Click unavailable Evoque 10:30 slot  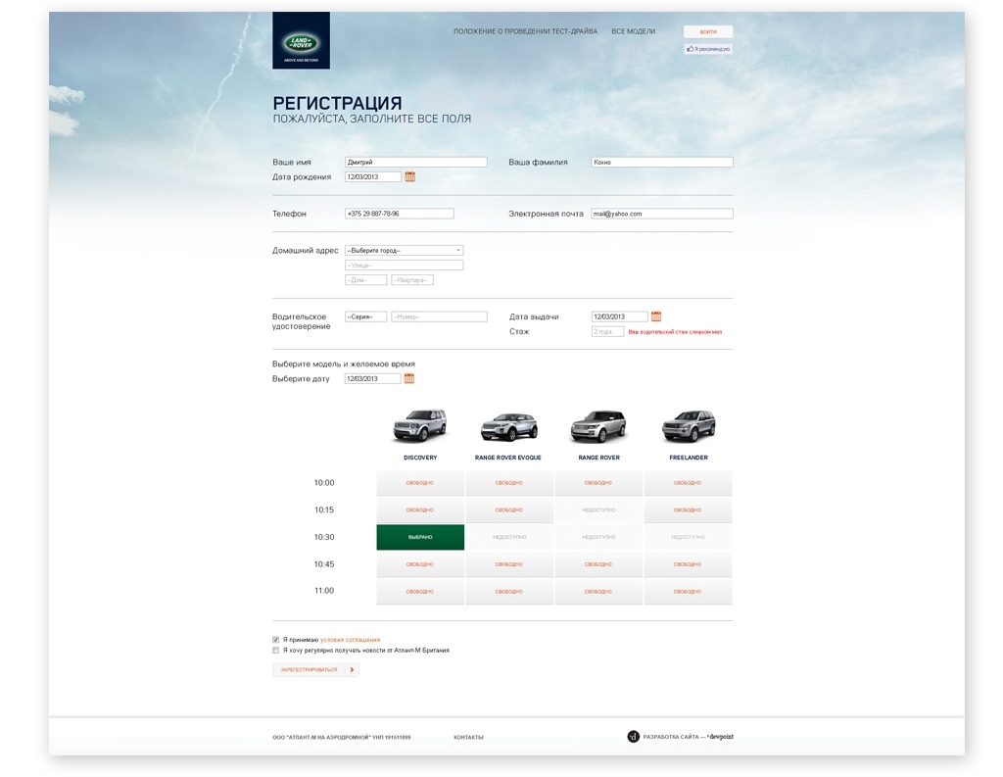(509, 537)
